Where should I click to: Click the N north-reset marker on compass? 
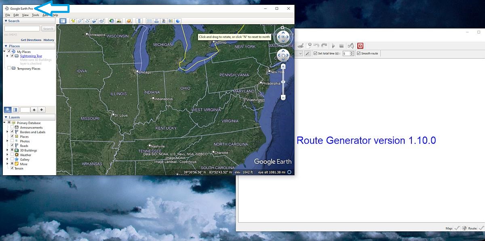(x=283, y=28)
